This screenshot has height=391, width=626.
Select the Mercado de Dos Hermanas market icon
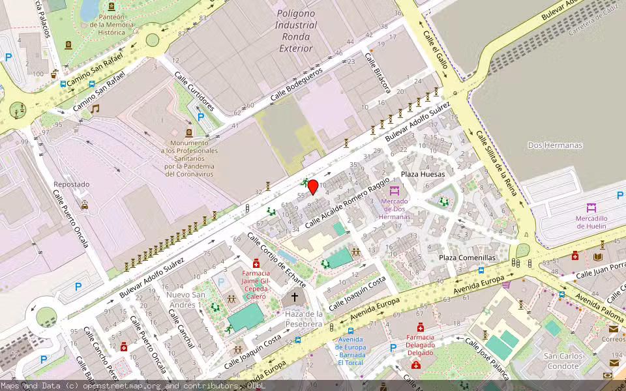click(x=395, y=190)
